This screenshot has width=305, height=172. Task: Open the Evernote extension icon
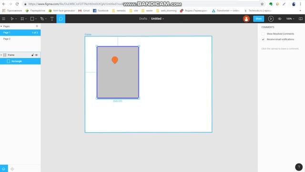(x=271, y=4)
